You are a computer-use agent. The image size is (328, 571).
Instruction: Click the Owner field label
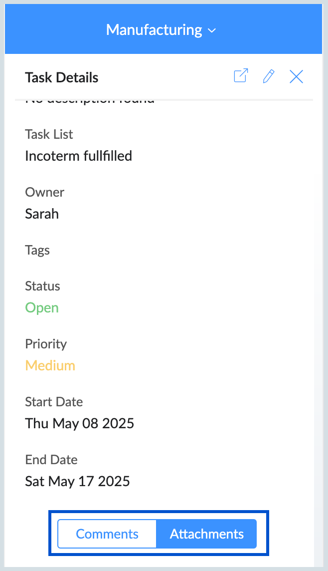(x=45, y=192)
